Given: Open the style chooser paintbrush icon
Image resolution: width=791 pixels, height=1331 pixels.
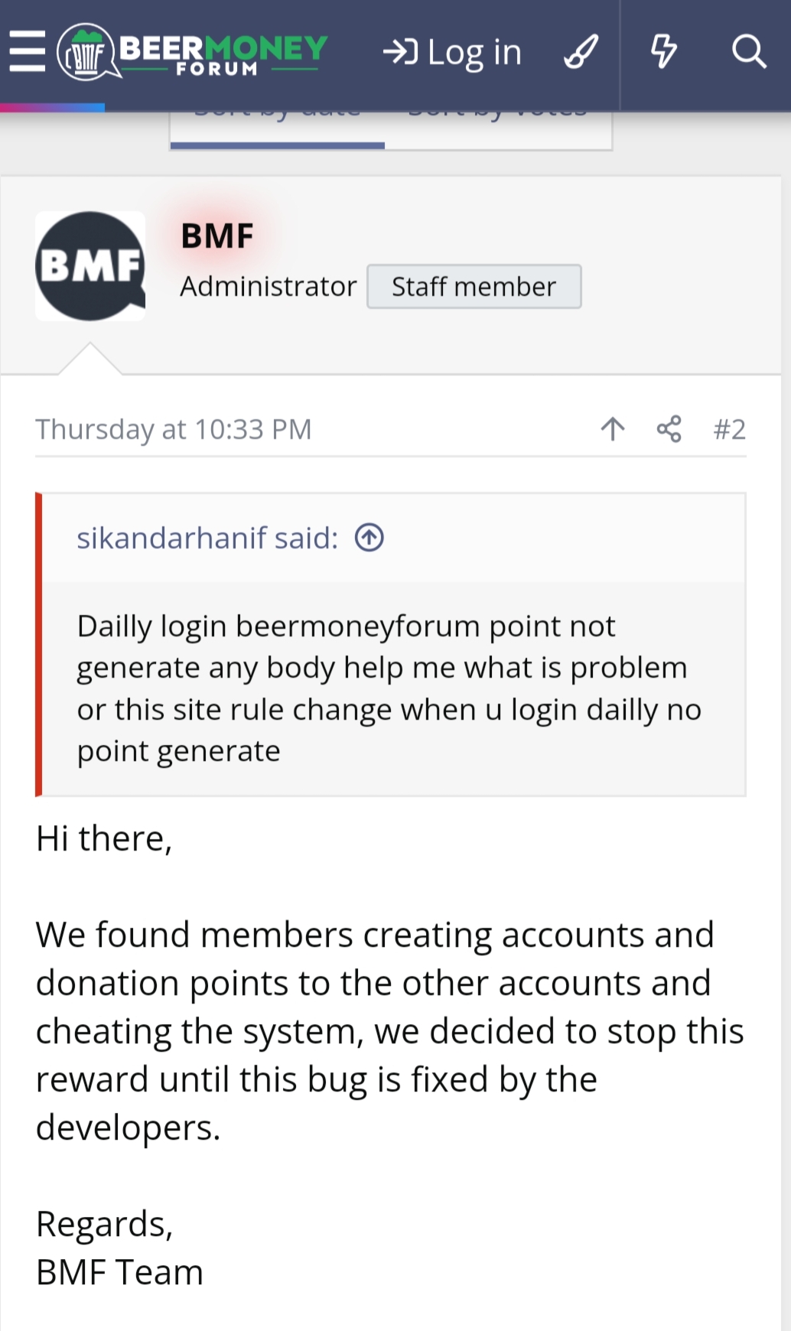Looking at the screenshot, I should tap(581, 52).
